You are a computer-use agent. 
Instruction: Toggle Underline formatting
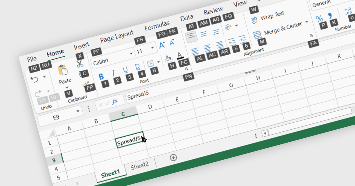click(x=125, y=70)
